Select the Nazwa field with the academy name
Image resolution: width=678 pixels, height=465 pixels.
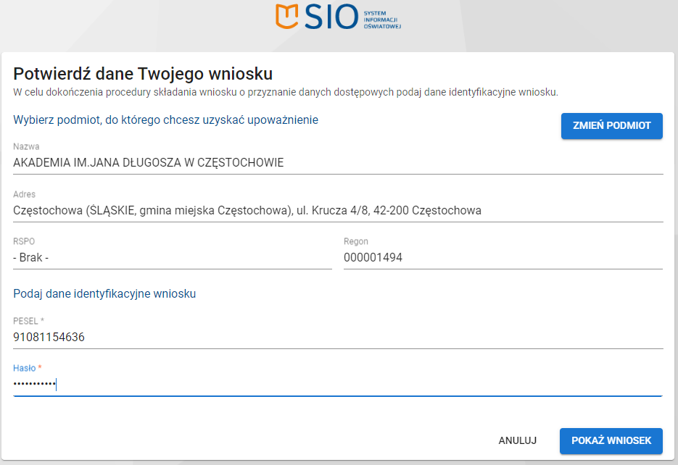tap(338, 163)
